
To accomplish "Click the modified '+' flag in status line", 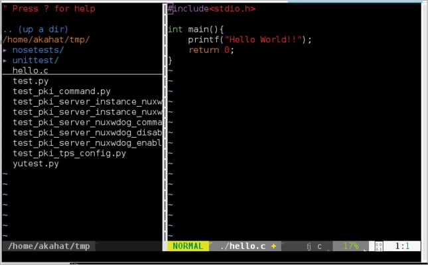I will 273,246.
